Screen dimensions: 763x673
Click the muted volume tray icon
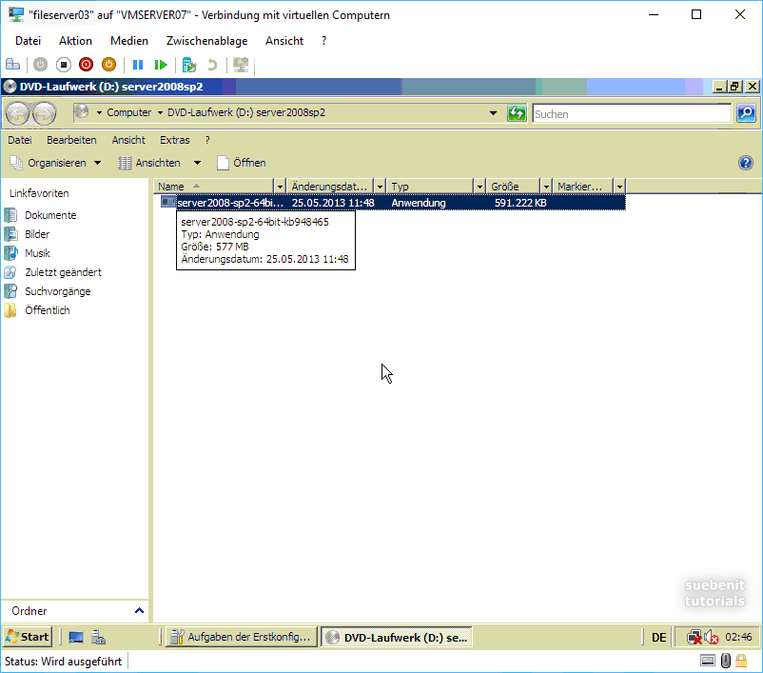(712, 637)
